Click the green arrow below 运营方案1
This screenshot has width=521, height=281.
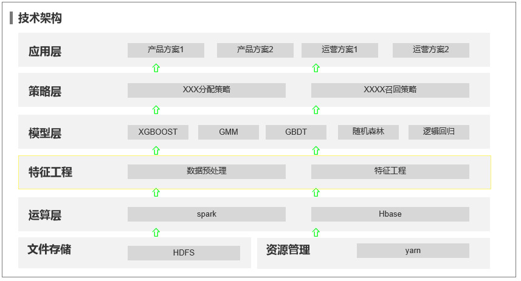coord(316,68)
